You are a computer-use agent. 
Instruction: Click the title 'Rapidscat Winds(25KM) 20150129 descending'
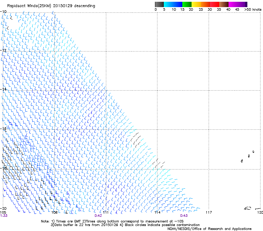coord(51,6)
